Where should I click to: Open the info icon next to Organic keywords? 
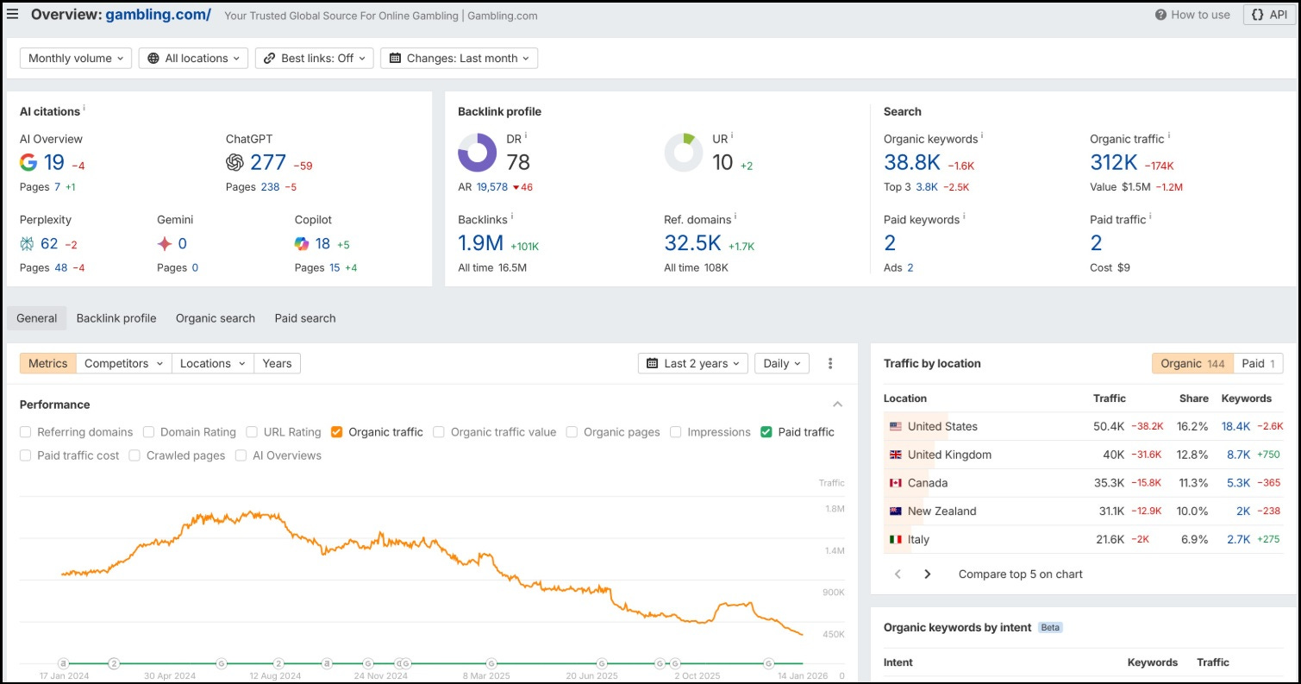[x=982, y=136]
